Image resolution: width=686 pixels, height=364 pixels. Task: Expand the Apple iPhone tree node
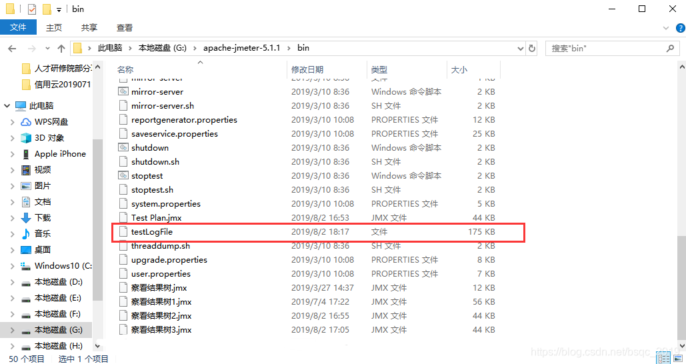[x=13, y=153]
